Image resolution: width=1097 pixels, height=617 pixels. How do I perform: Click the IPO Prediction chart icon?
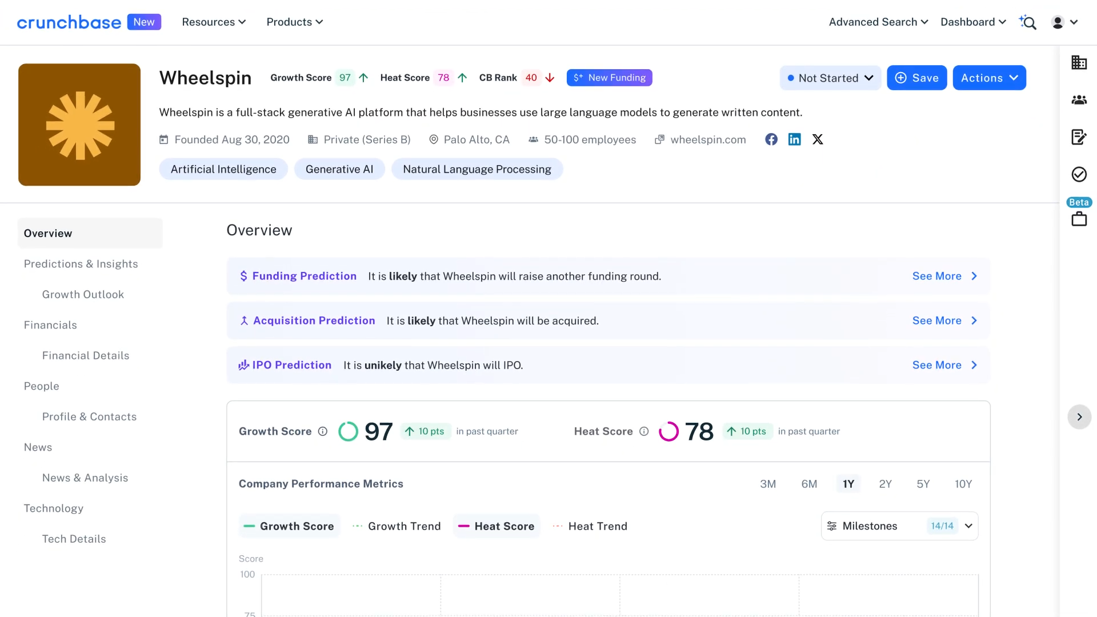[244, 365]
